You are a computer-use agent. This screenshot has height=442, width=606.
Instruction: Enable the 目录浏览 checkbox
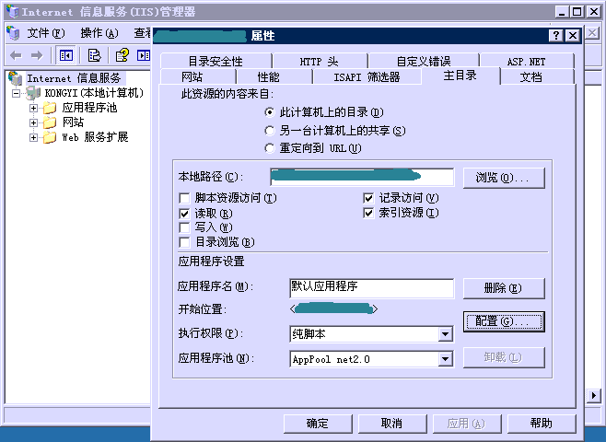[185, 242]
